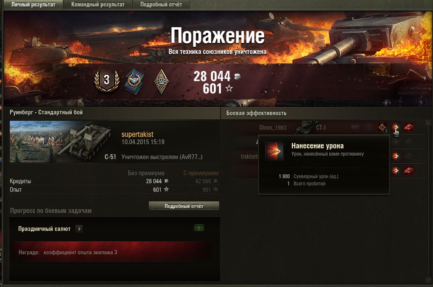433x287 pixels.
Task: Click the laurel wreath class 3 badge
Action: (107, 81)
